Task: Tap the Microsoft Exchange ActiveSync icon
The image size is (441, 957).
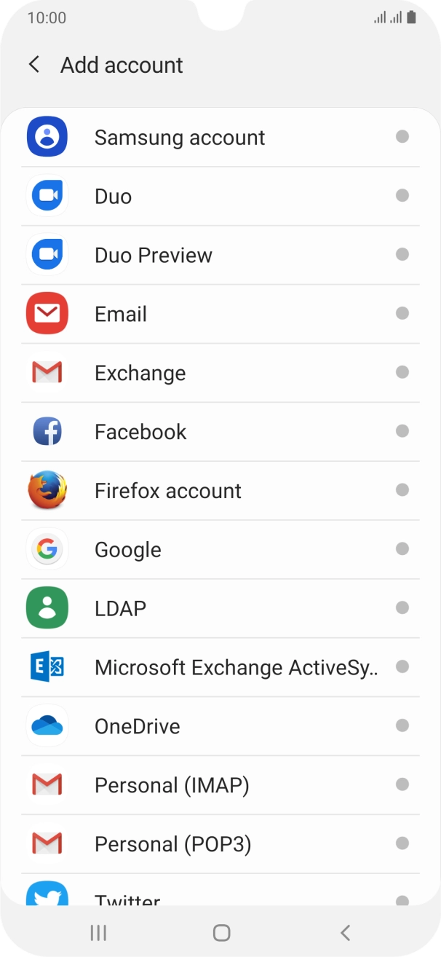Action: coord(47,667)
